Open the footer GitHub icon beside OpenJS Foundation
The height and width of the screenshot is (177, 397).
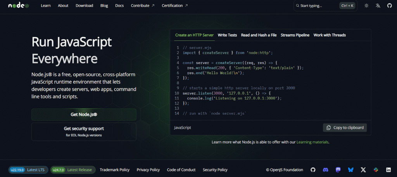point(313,170)
